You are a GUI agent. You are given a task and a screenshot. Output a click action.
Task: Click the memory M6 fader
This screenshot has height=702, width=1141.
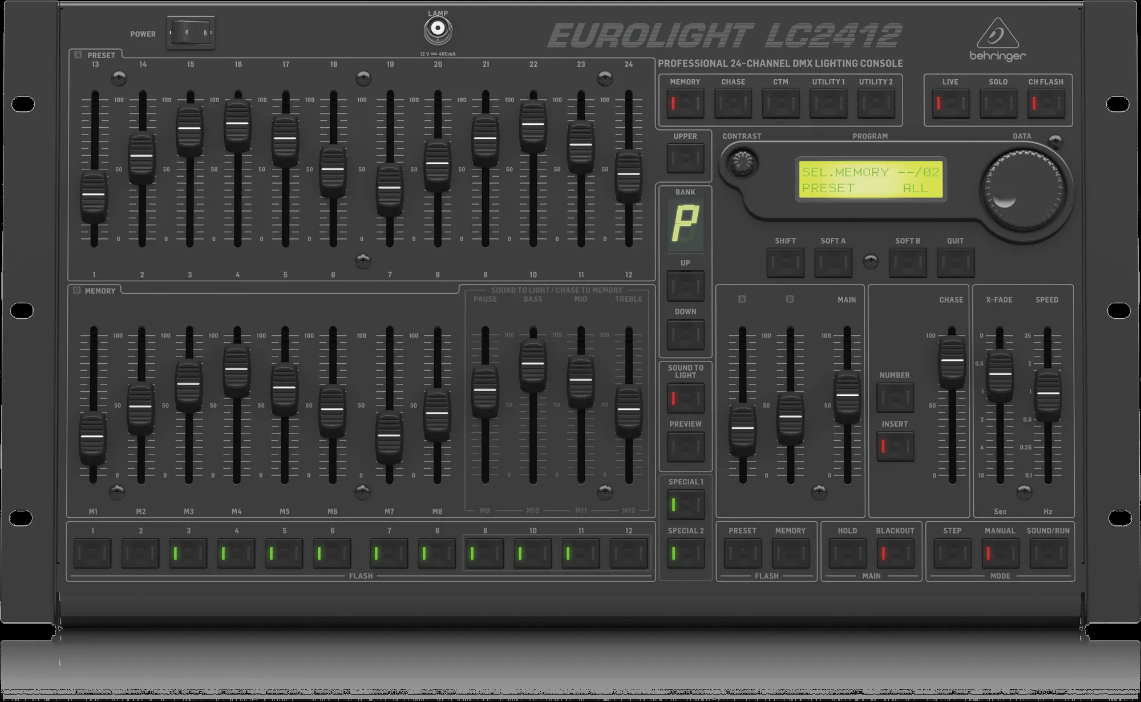pyautogui.click(x=332, y=411)
